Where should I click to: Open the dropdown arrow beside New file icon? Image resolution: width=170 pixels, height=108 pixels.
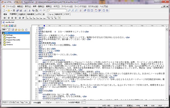[x=6, y=11]
